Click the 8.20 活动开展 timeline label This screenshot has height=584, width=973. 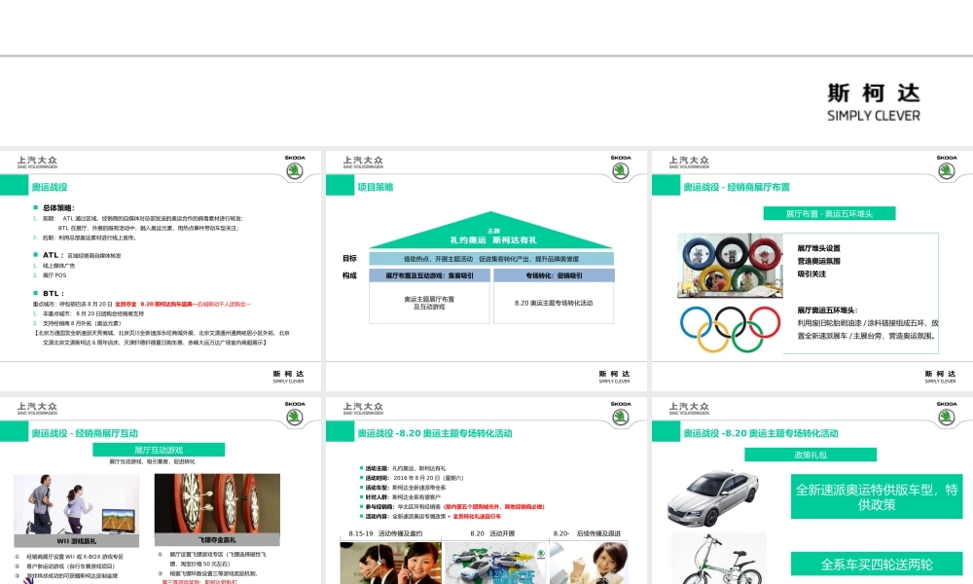click(492, 533)
